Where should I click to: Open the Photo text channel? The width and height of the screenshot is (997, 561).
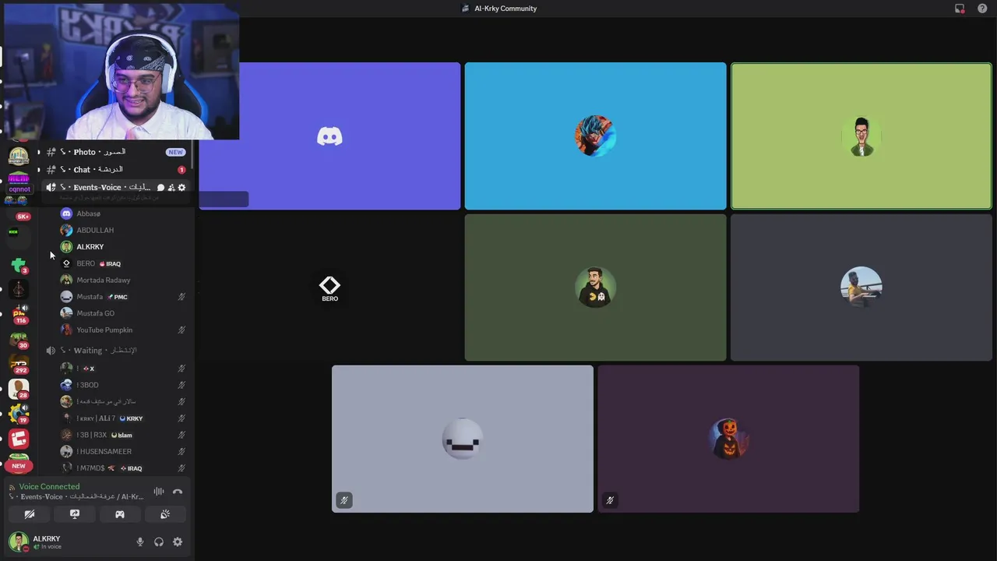tap(115, 152)
